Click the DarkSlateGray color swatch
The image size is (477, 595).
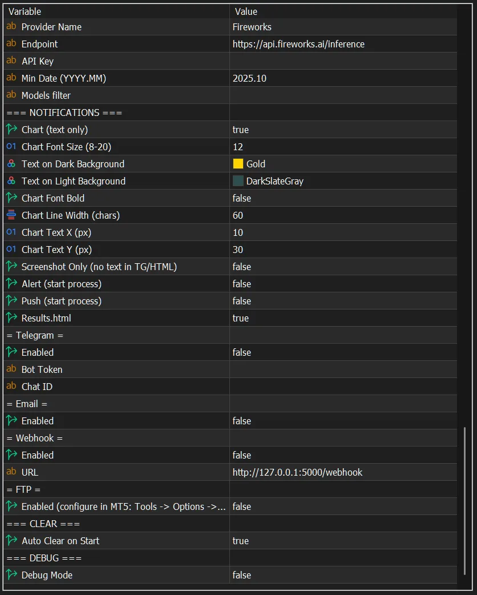tap(238, 180)
